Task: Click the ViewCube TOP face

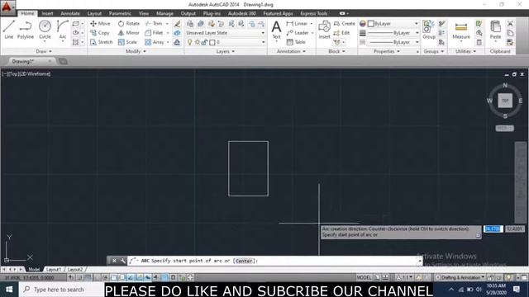Action: 505,101
